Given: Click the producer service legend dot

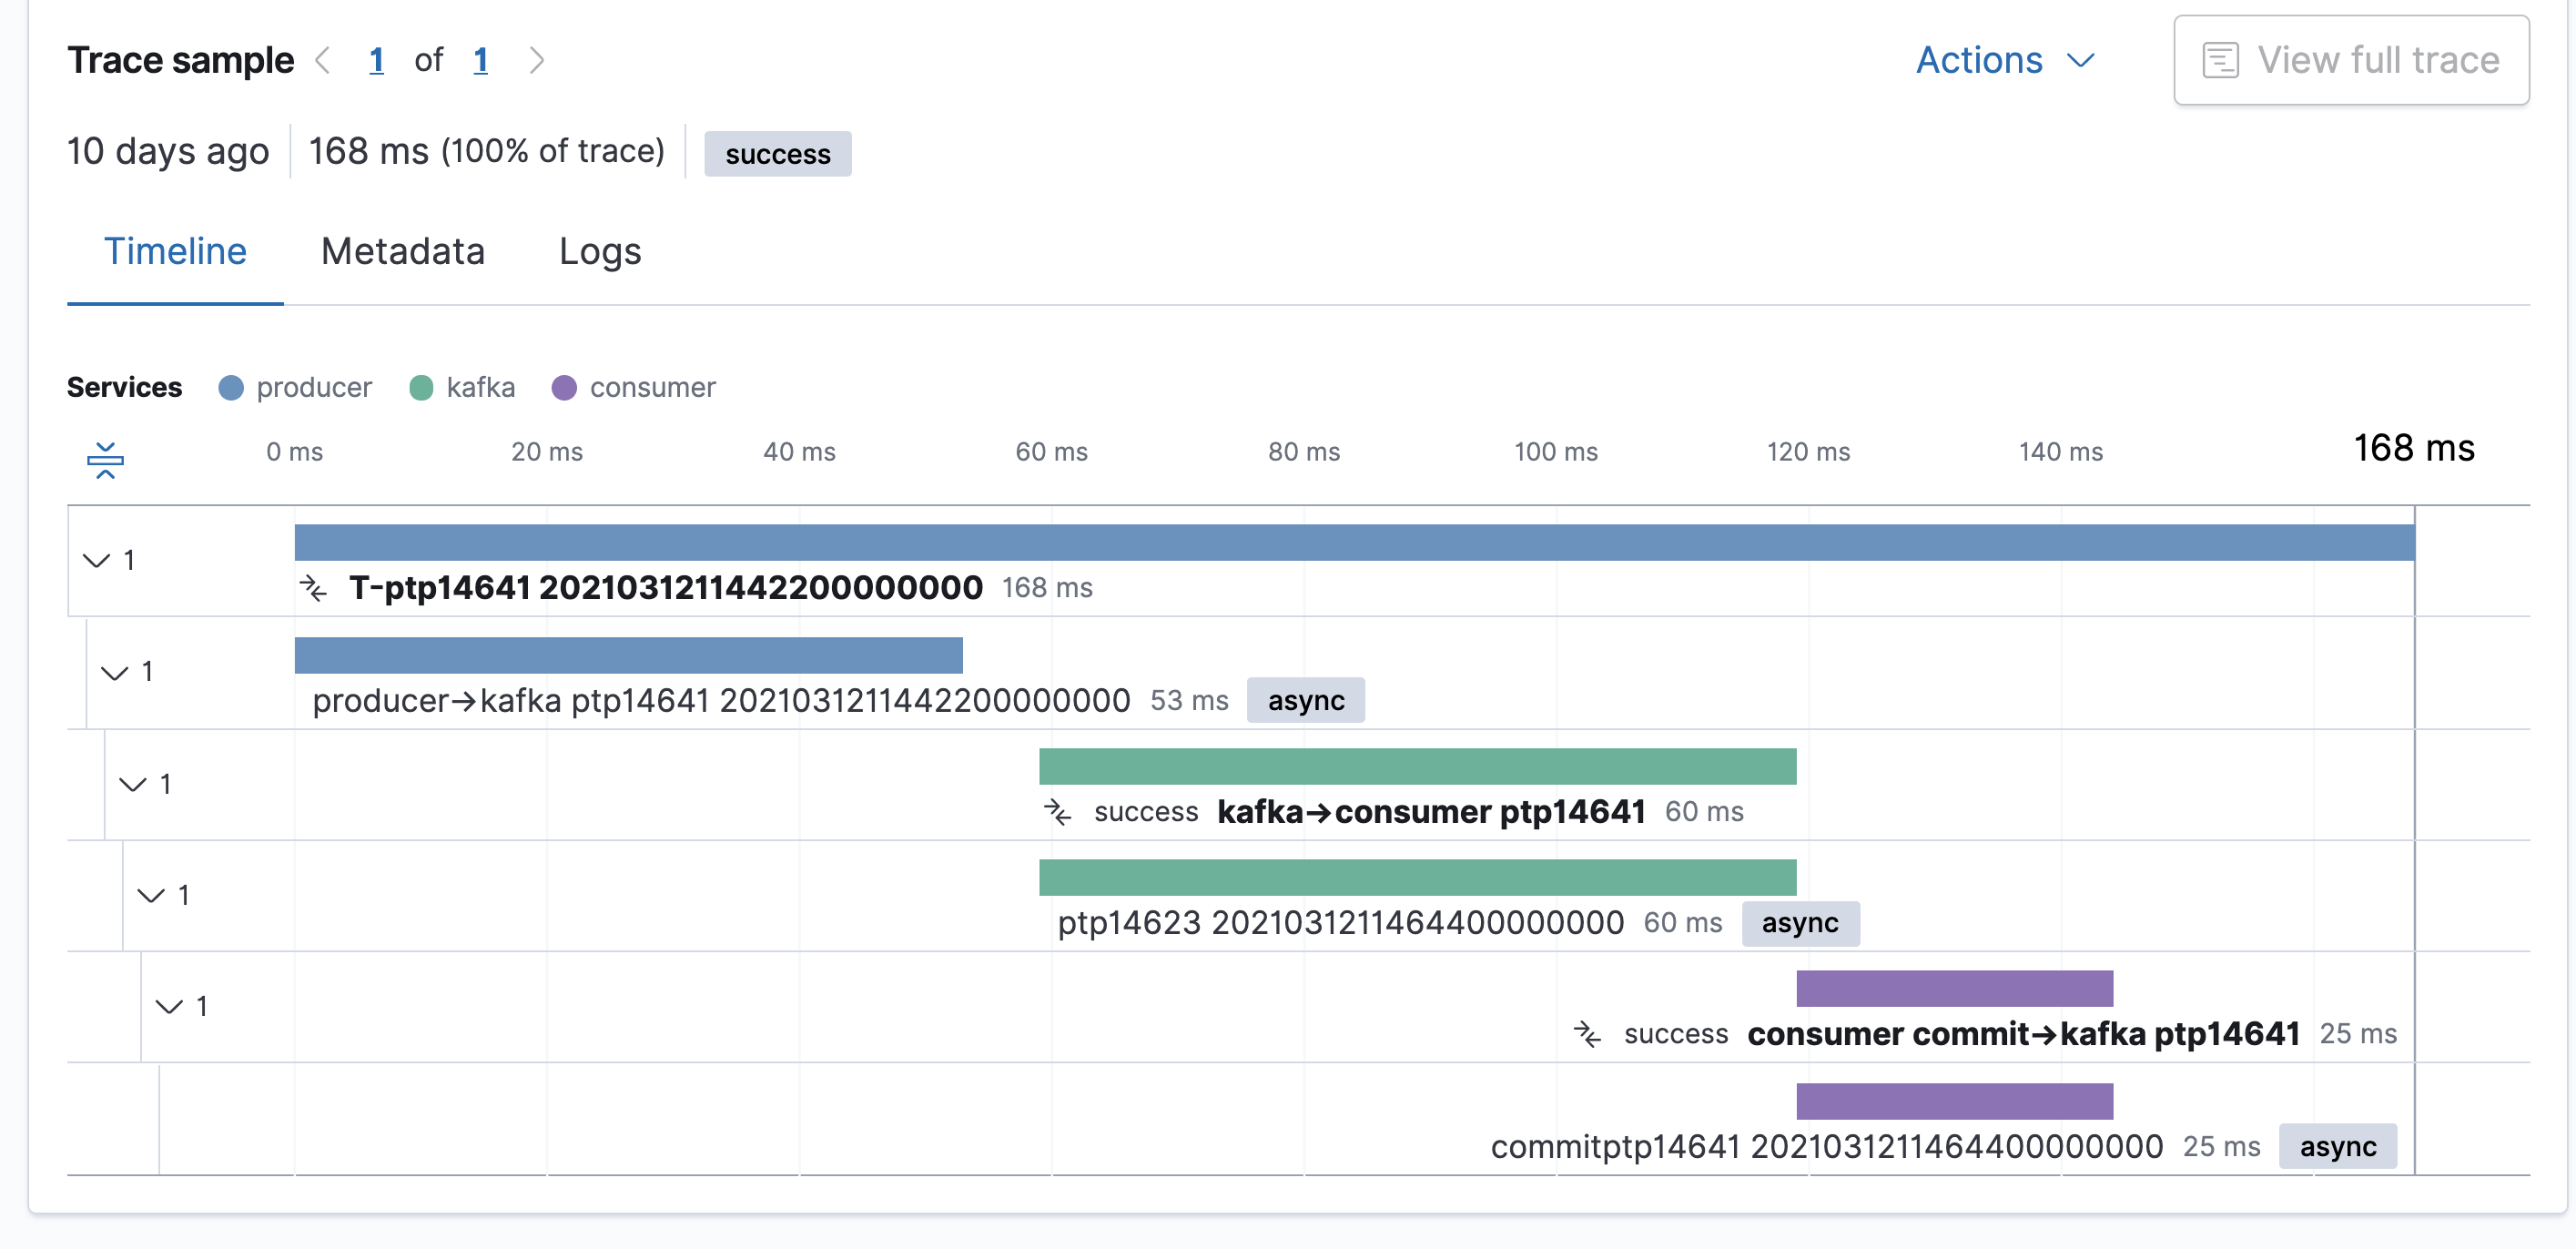Looking at the screenshot, I should (231, 388).
